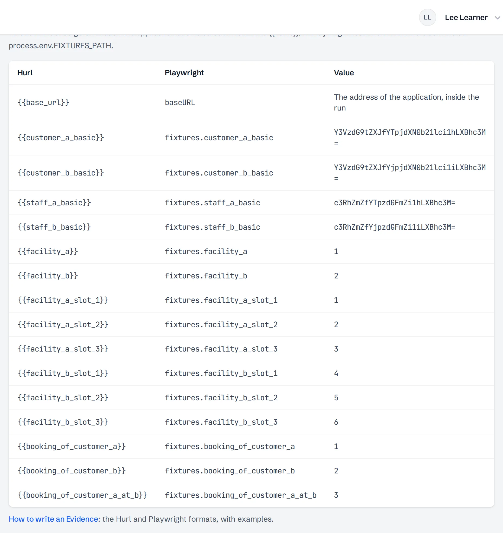Image resolution: width=503 pixels, height=533 pixels.
Task: Select the Playwright column header
Action: click(x=184, y=73)
